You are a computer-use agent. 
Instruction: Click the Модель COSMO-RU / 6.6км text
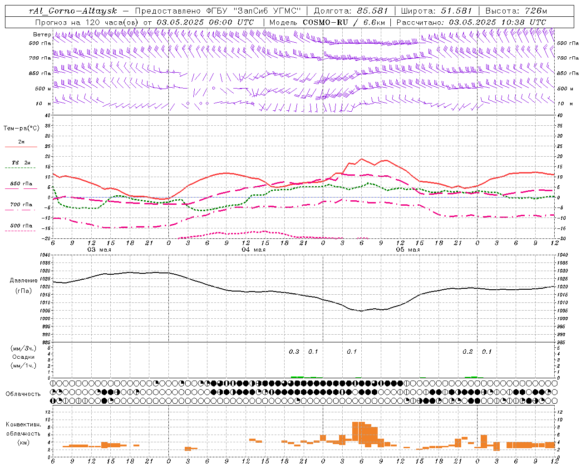tap(327, 22)
